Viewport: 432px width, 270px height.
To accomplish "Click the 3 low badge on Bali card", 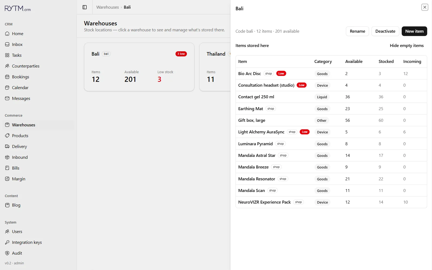I will [x=181, y=54].
